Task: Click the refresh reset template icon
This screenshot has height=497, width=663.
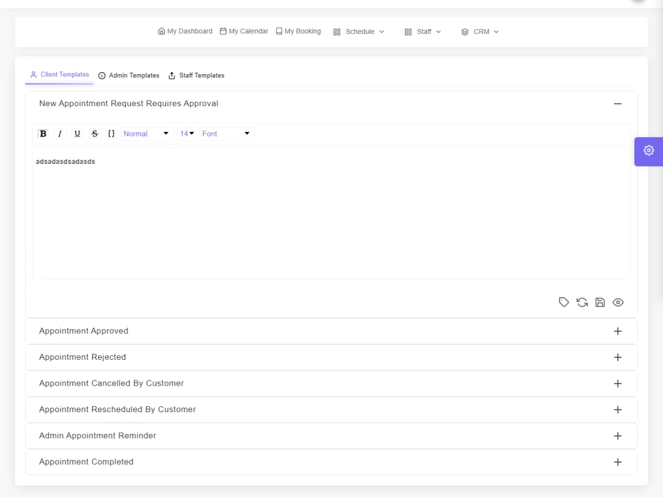Action: (582, 302)
